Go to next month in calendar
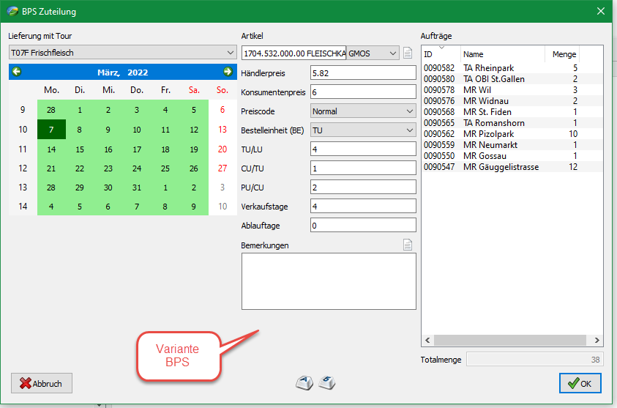 (228, 72)
